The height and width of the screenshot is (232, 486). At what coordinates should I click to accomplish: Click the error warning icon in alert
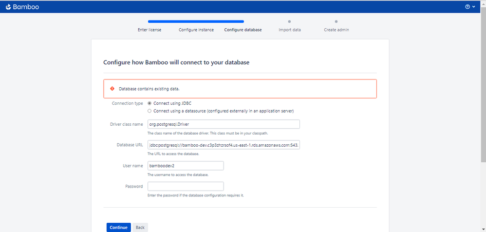(112, 89)
